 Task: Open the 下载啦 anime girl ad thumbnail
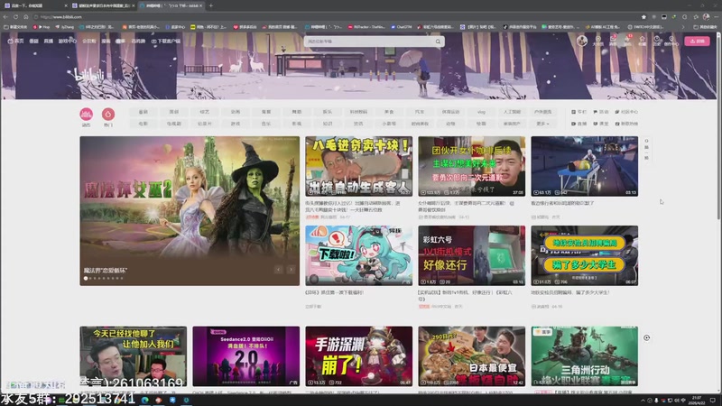tap(358, 255)
